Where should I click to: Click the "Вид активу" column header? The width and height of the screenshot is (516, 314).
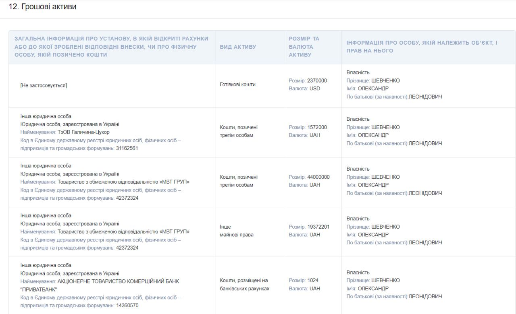click(238, 47)
